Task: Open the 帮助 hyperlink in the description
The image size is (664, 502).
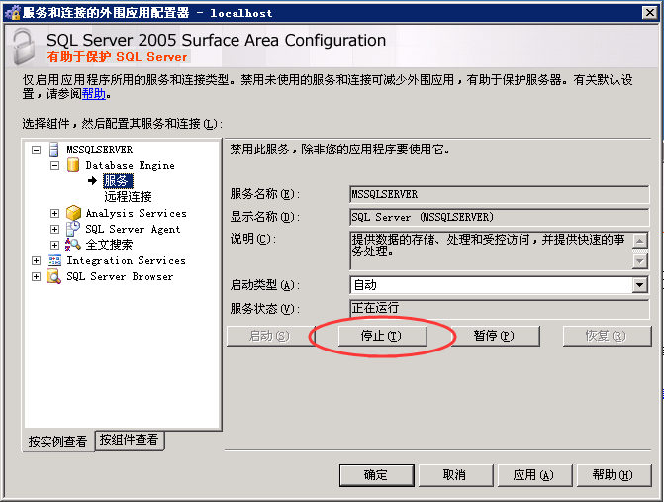Action: pyautogui.click(x=94, y=94)
